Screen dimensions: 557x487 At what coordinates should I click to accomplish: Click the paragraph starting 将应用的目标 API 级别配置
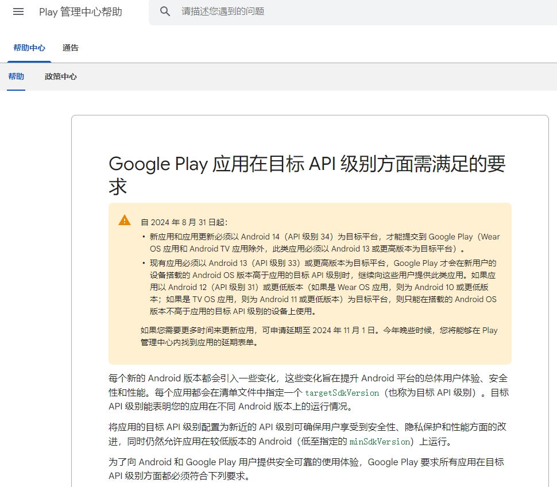coord(308,434)
